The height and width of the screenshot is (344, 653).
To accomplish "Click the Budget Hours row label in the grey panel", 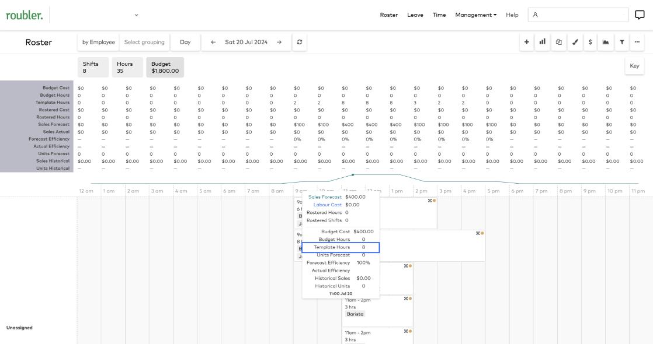I will 54,95.
